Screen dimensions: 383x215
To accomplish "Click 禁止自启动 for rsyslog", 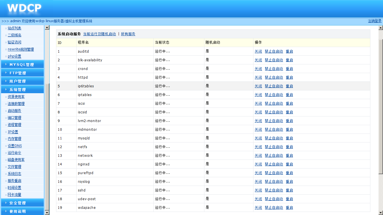I will pyautogui.click(x=274, y=182).
